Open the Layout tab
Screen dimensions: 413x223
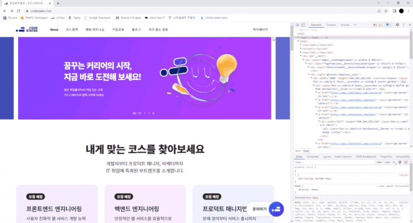point(327,157)
